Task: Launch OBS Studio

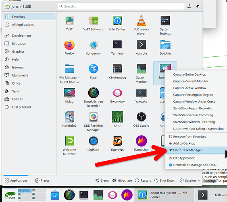Action: 141,119
